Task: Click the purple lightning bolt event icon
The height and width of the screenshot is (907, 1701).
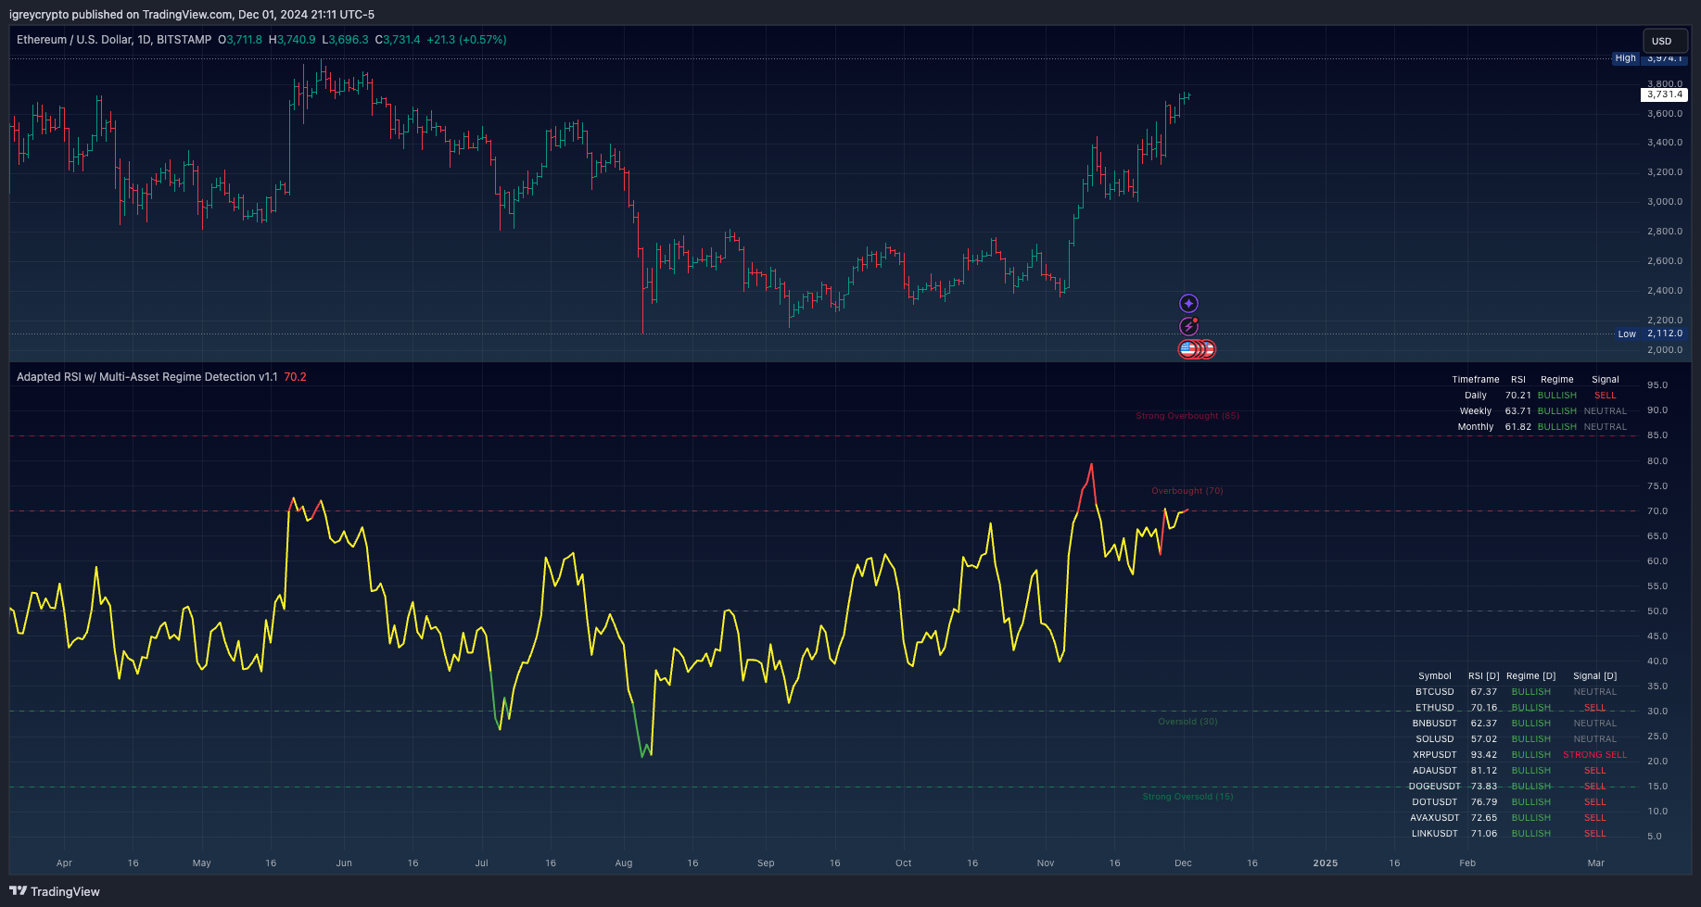Action: point(1188,326)
